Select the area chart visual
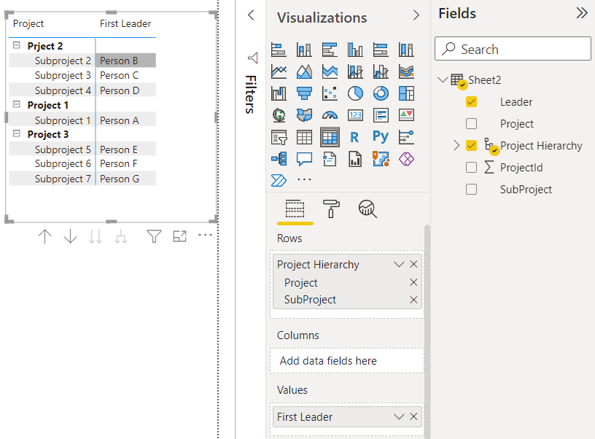This screenshot has width=595, height=439. [x=304, y=71]
